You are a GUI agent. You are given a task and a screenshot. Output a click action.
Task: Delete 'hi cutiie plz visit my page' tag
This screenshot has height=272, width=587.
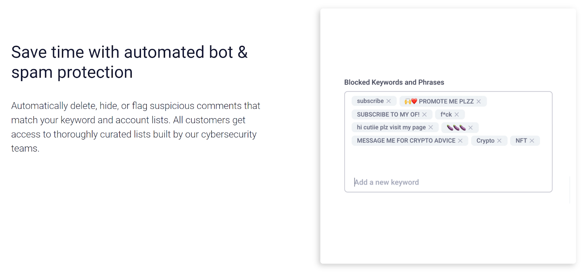pos(431,127)
